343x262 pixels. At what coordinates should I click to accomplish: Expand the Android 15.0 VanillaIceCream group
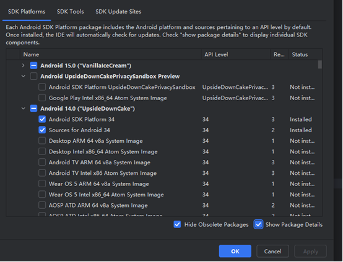pyautogui.click(x=23, y=65)
